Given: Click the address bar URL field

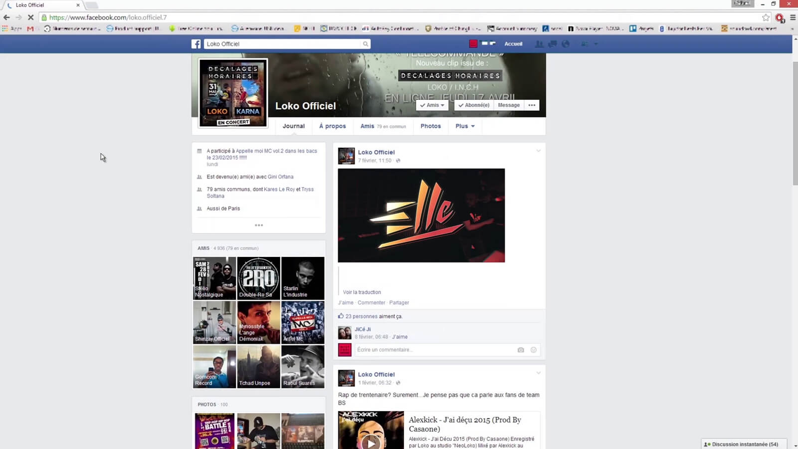Looking at the screenshot, I should 399,17.
